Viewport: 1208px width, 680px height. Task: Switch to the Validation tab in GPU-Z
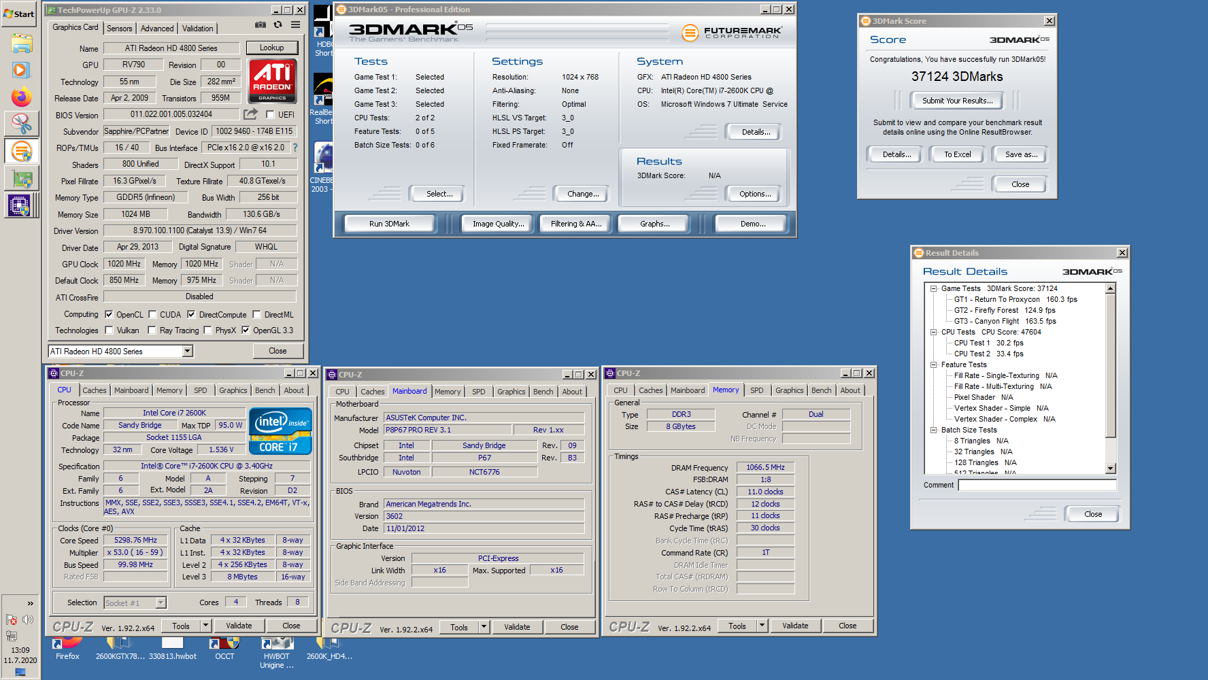click(197, 29)
